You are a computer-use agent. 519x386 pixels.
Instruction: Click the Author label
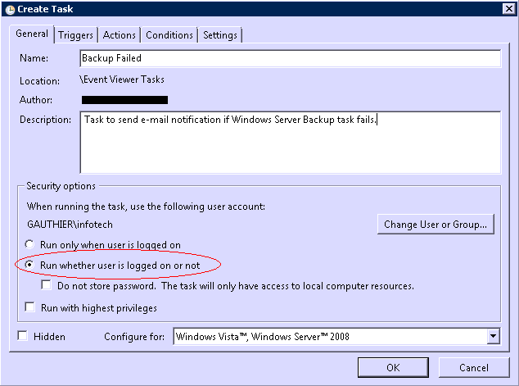36,100
